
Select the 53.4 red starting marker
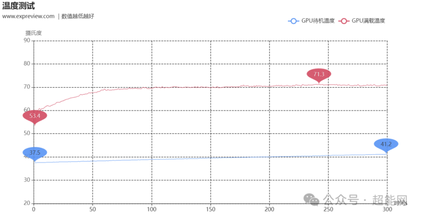tap(35, 117)
